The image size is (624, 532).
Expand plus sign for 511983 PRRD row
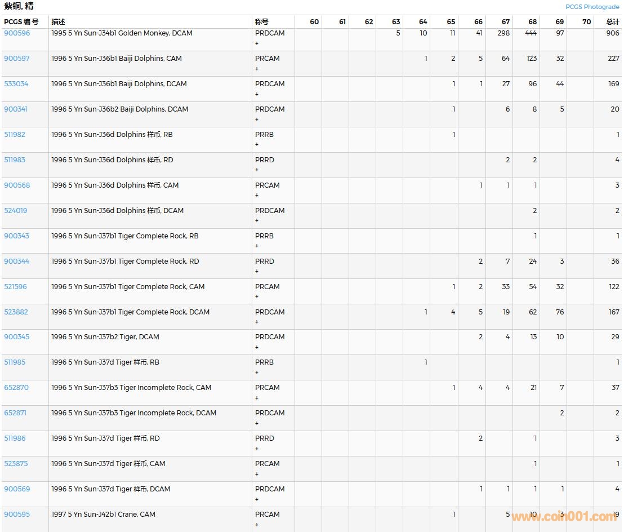(x=257, y=170)
